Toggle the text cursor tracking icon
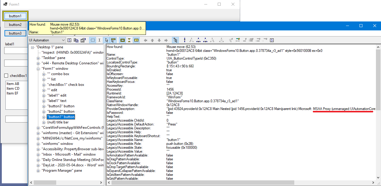The image size is (381, 186). pos(99,40)
